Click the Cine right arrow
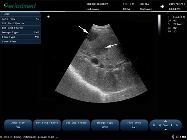This screenshot has width=187, height=140. click(171, 125)
